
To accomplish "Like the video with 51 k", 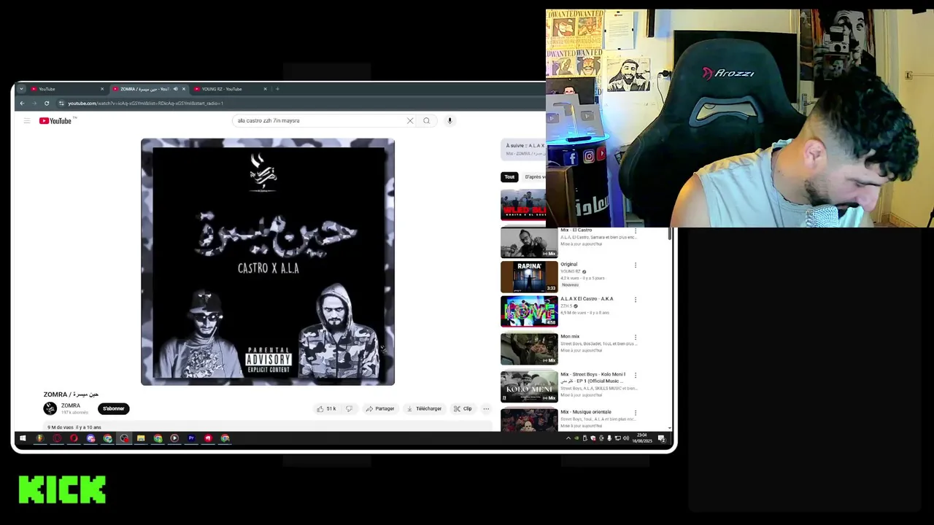I will click(x=326, y=409).
